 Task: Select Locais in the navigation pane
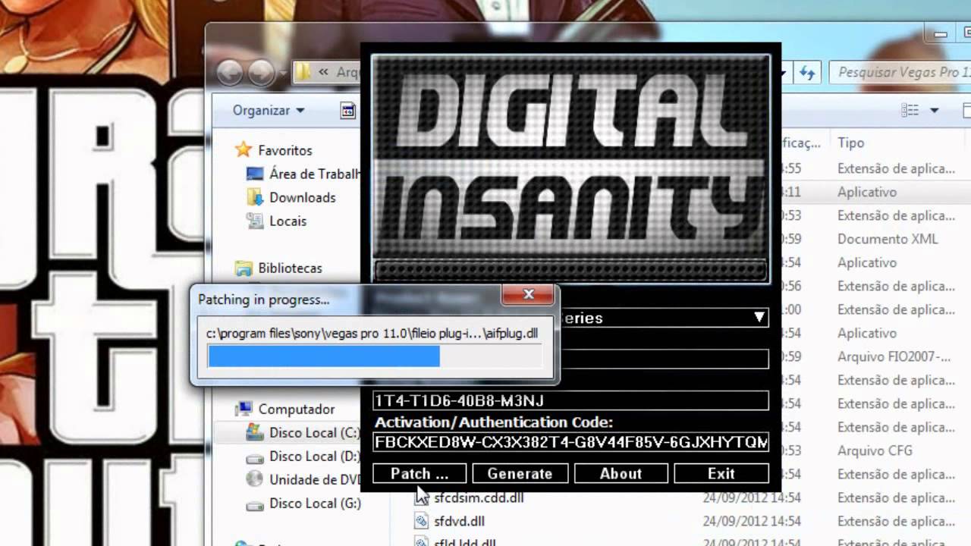click(x=288, y=221)
